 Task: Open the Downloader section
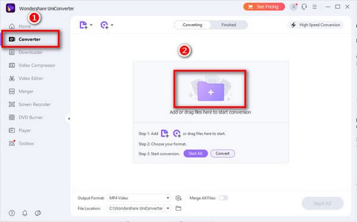pyautogui.click(x=26, y=52)
